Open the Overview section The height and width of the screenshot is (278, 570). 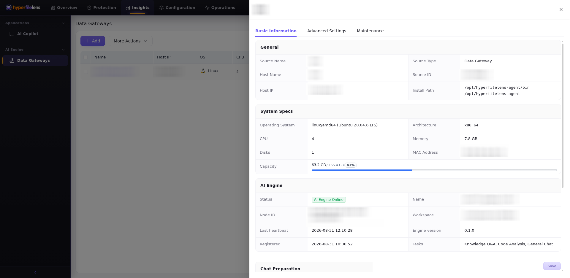64,8
